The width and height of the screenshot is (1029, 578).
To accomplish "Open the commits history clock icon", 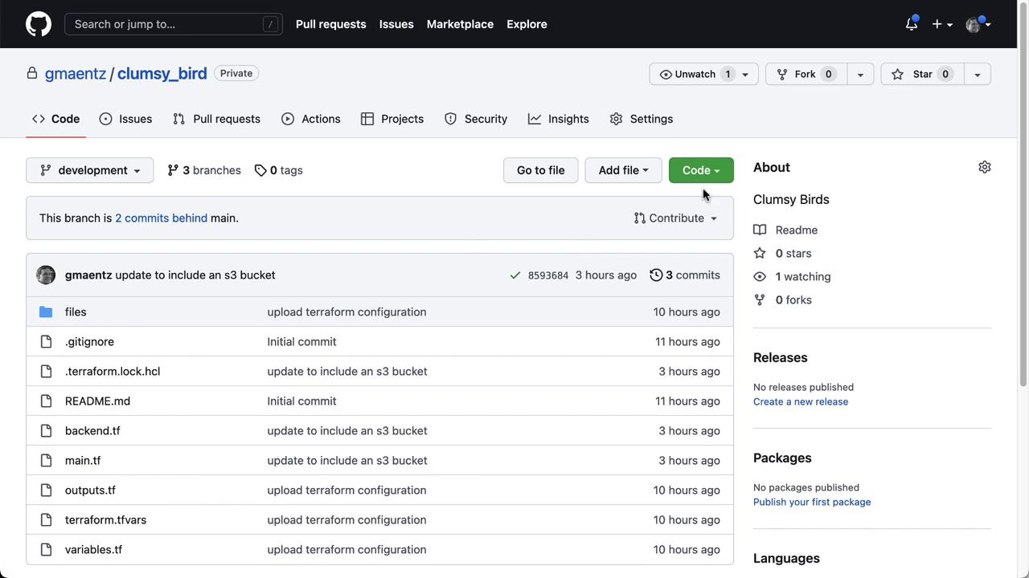I will point(656,275).
